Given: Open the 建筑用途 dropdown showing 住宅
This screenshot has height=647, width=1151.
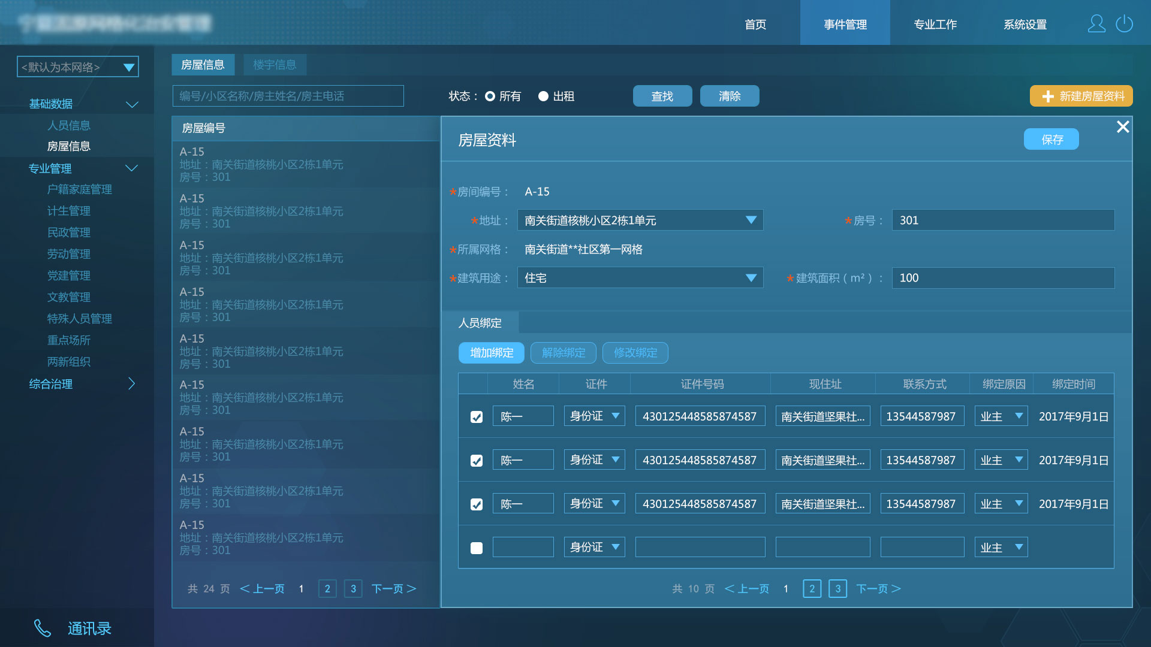Looking at the screenshot, I should coord(640,278).
